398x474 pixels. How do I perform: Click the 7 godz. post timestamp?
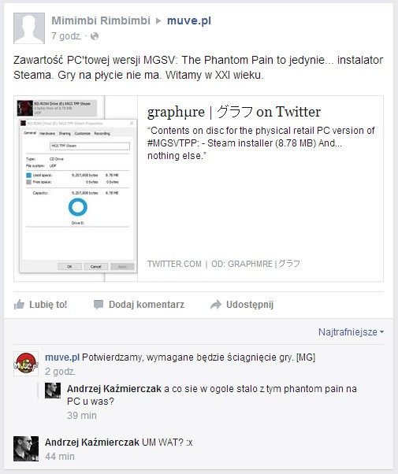(66, 36)
